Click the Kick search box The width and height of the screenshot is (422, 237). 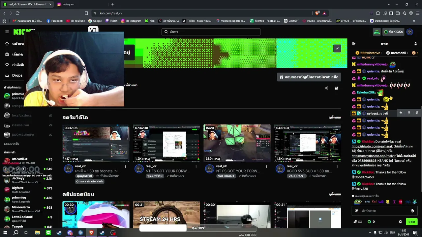click(211, 32)
